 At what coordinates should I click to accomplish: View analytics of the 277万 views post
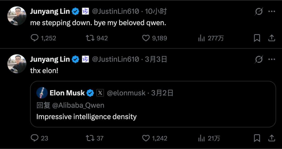pos(201,38)
